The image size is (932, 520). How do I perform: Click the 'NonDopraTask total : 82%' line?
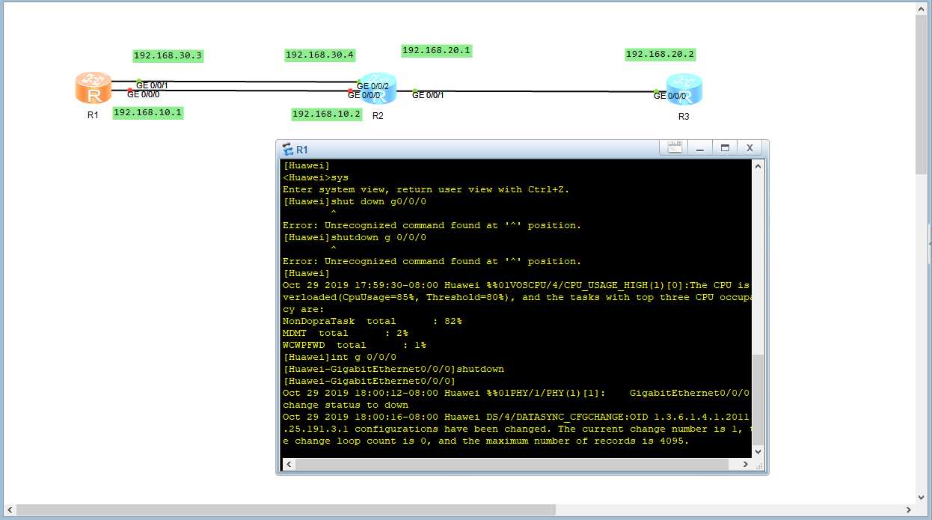[373, 321]
